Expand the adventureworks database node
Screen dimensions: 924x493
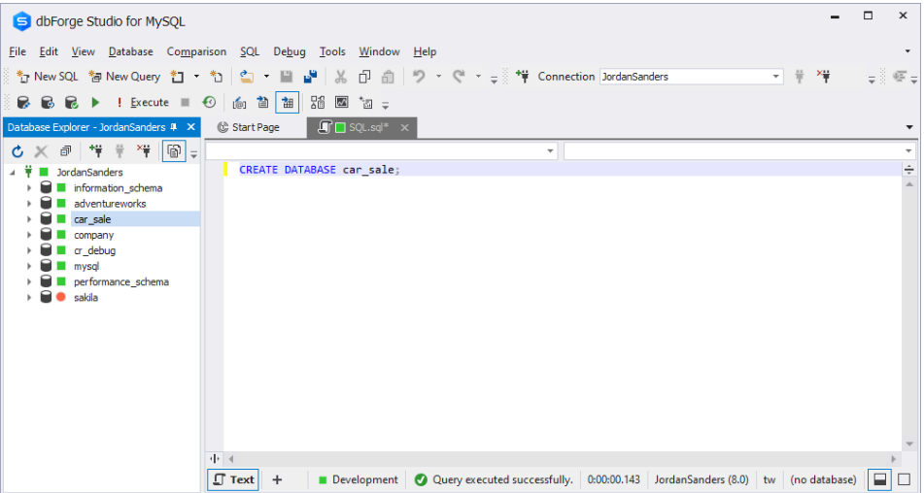pos(29,204)
